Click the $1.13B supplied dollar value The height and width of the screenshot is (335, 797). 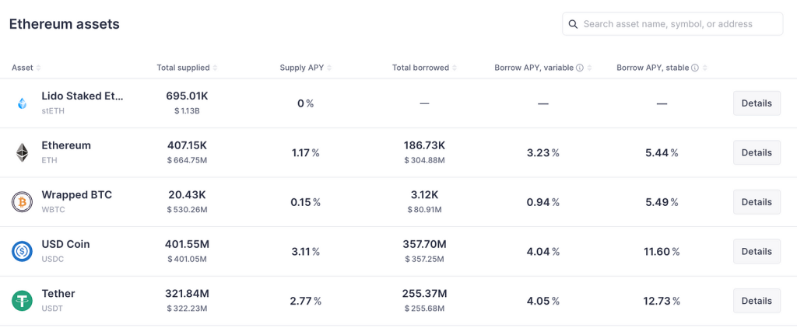pyautogui.click(x=187, y=110)
